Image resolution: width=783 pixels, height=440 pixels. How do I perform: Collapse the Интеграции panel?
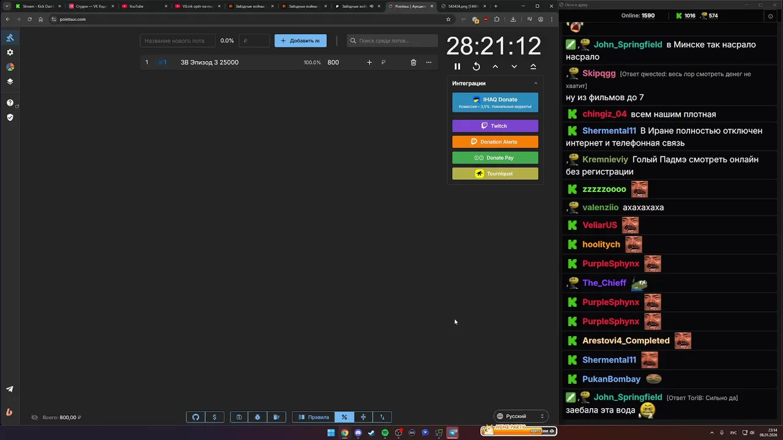point(536,83)
